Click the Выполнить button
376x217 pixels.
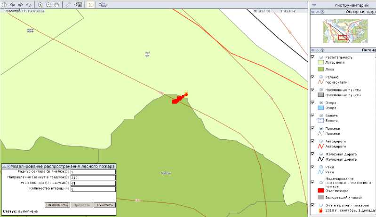point(57,205)
